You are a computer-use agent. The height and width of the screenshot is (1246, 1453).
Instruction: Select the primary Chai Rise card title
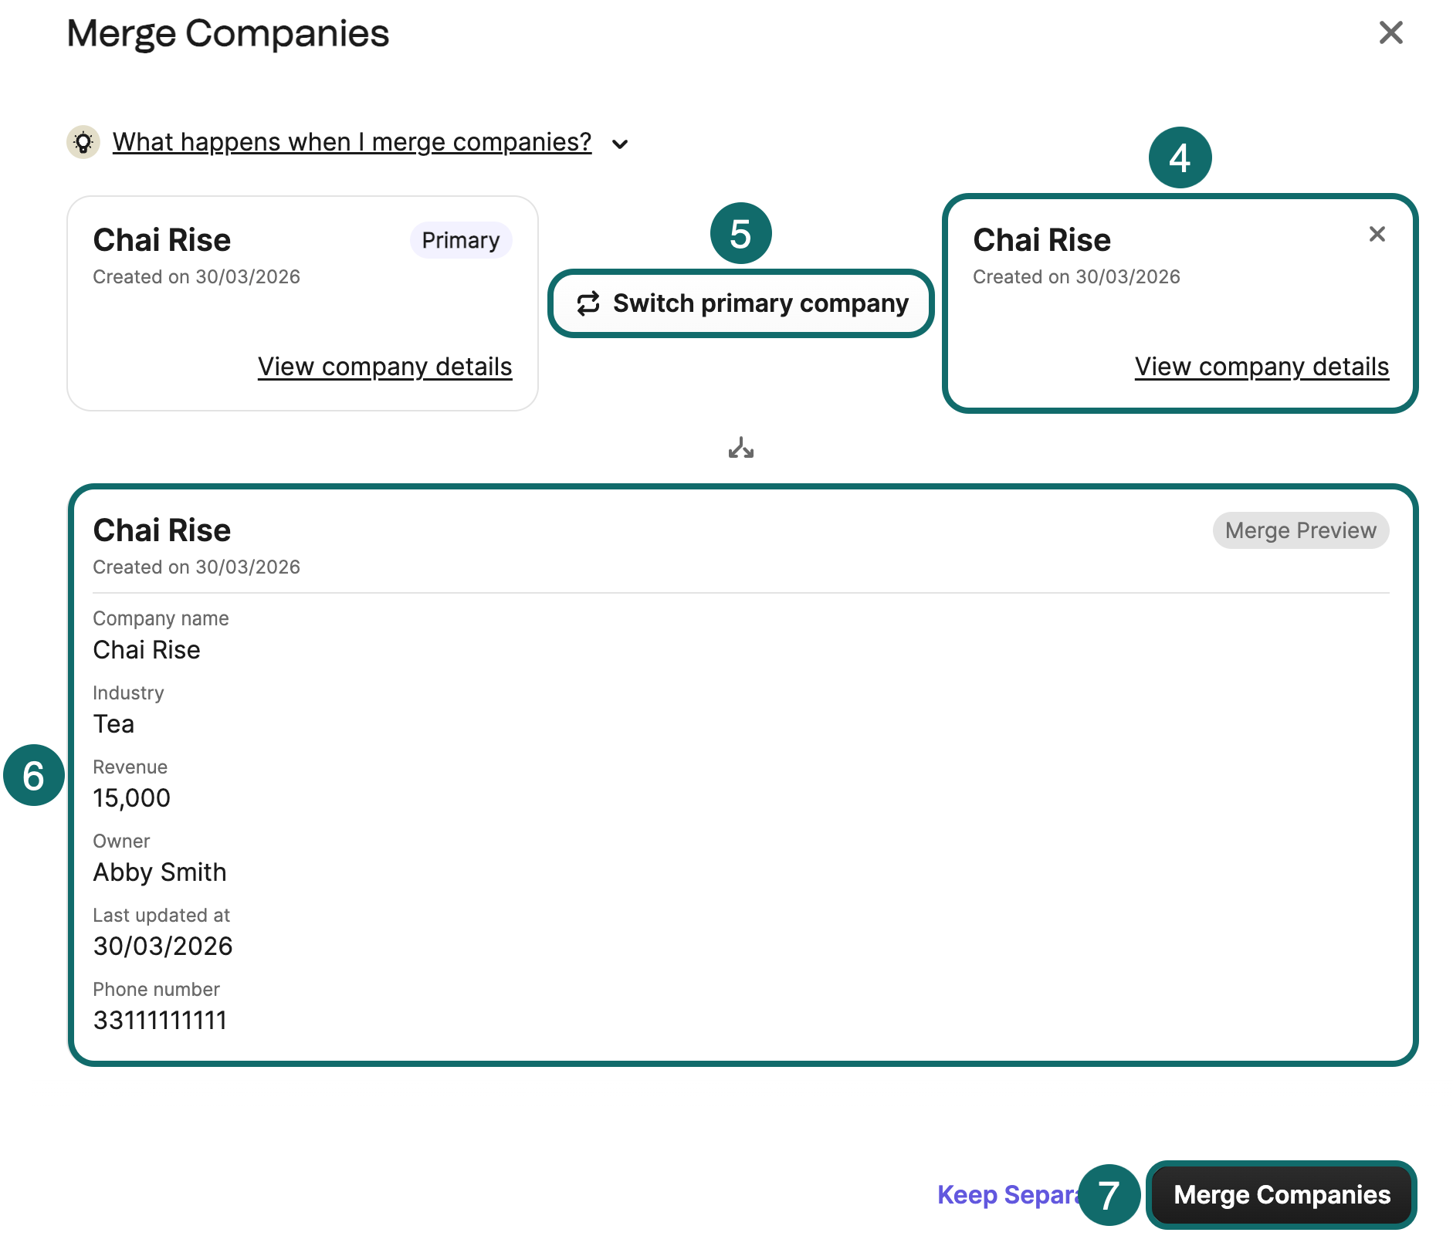point(162,240)
